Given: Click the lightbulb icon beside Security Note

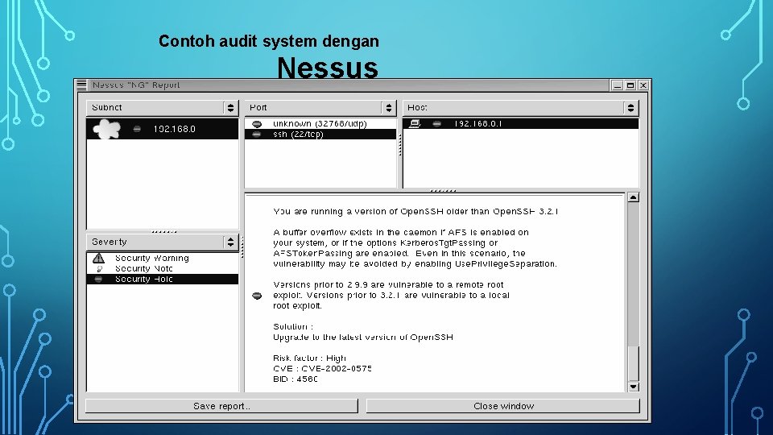Looking at the screenshot, I should [x=100, y=269].
